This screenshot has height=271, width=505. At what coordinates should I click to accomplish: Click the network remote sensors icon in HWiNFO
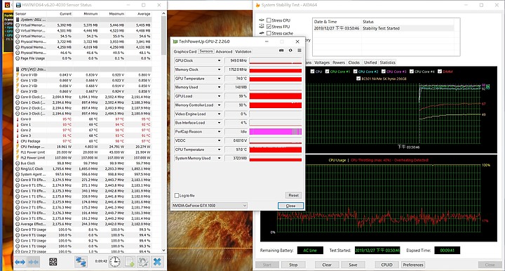[81, 262]
